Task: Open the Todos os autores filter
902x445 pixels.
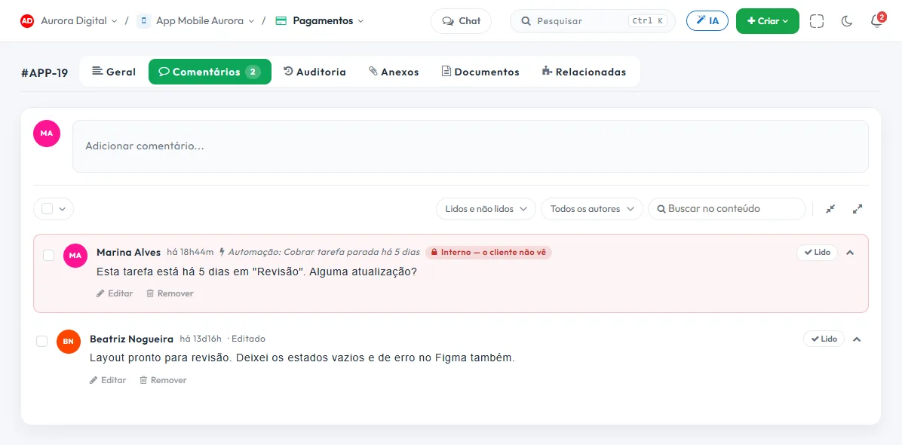Action: [591, 209]
